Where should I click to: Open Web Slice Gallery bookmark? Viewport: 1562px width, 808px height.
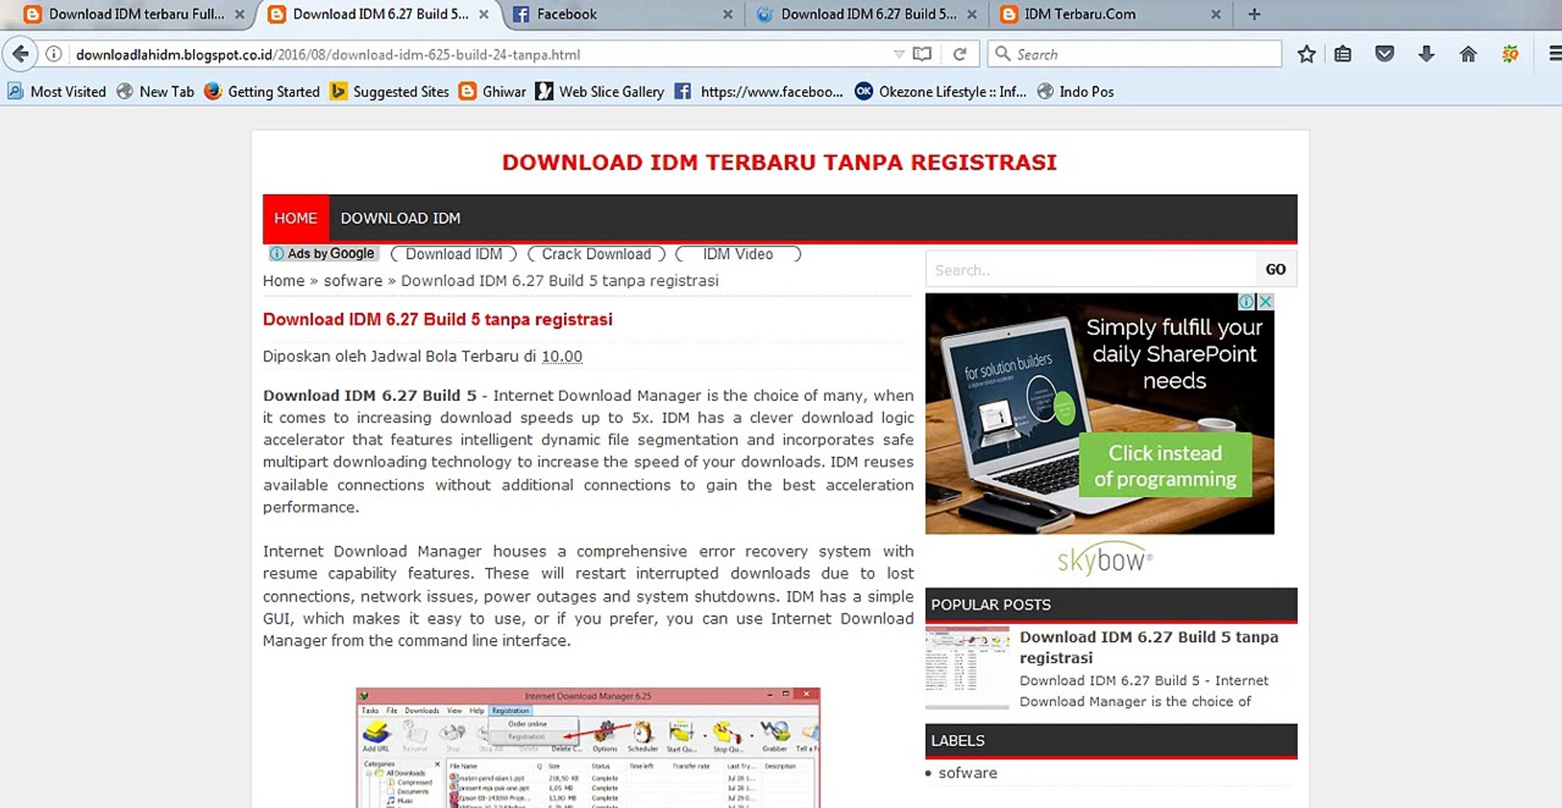click(x=600, y=91)
